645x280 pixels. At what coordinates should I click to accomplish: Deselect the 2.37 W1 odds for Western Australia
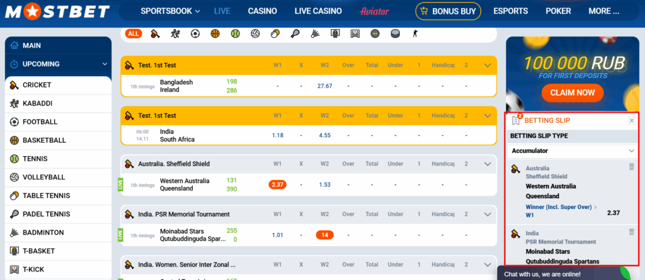(x=278, y=184)
